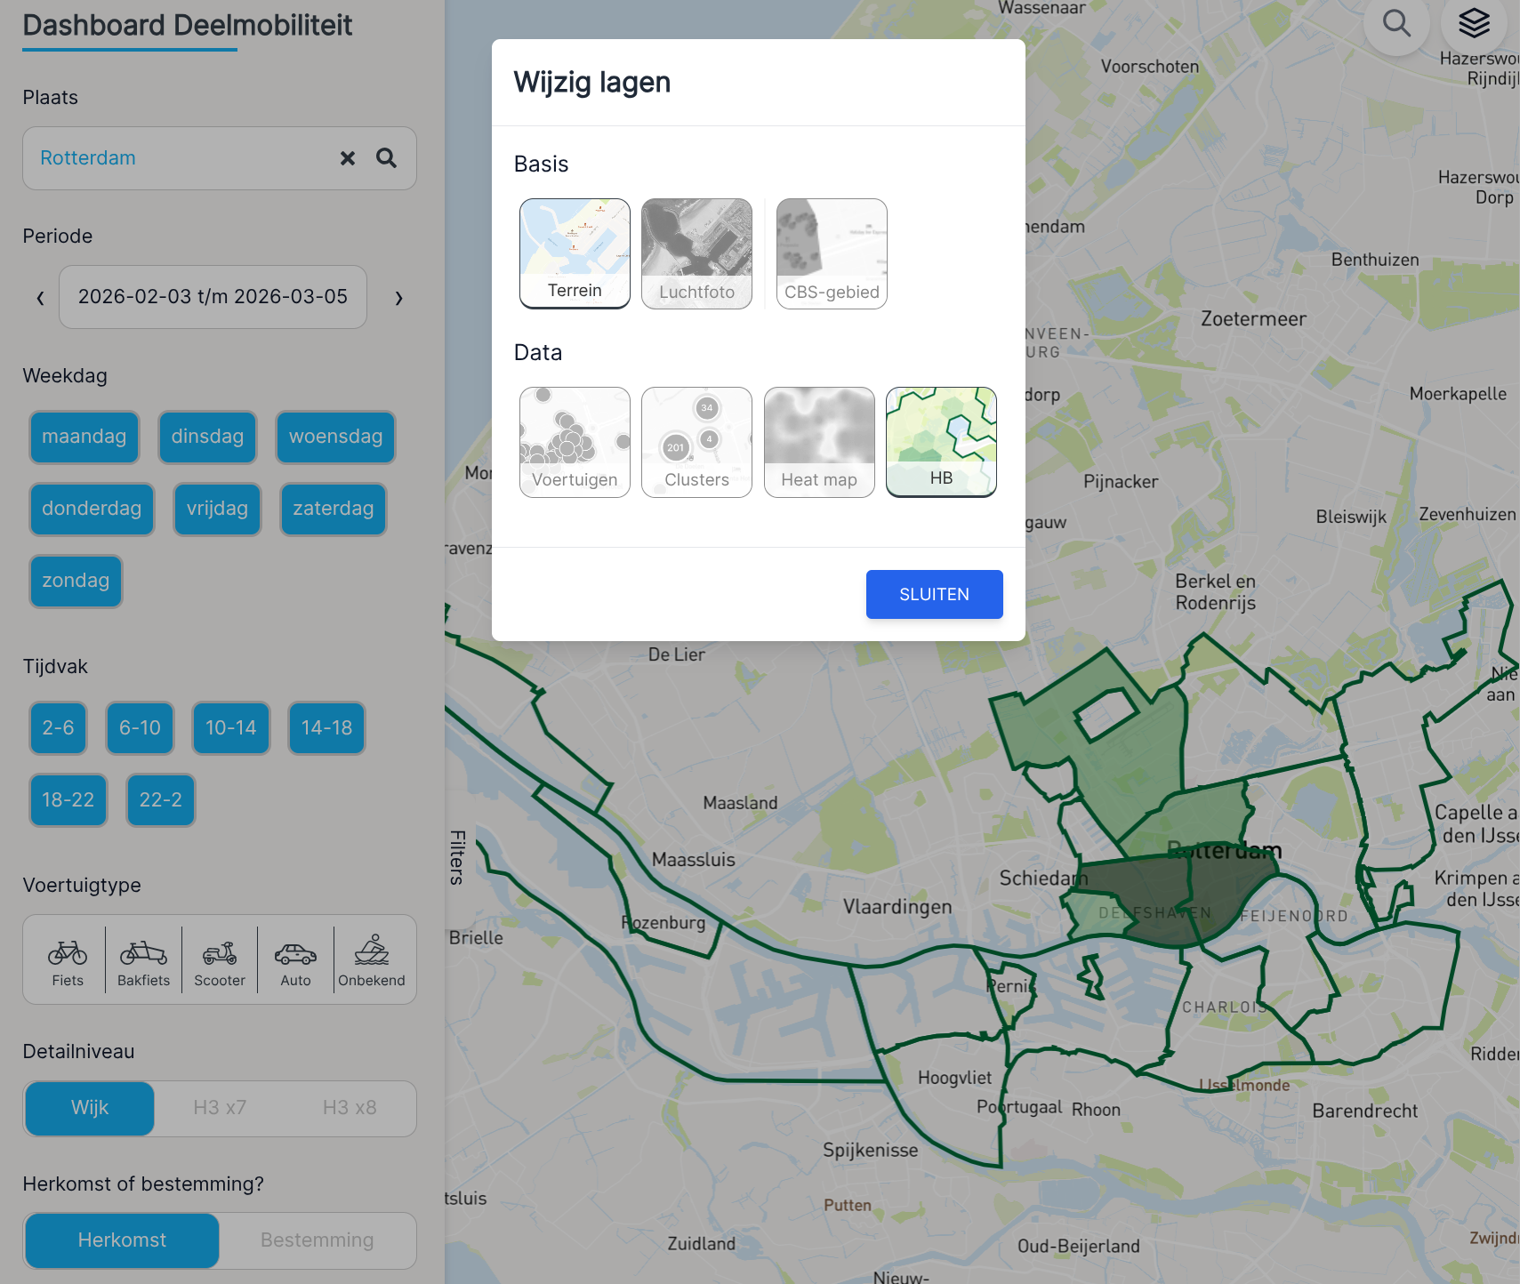Choose the Scooter vehicle type
Screen dimensions: 1520x1284
pos(220,961)
